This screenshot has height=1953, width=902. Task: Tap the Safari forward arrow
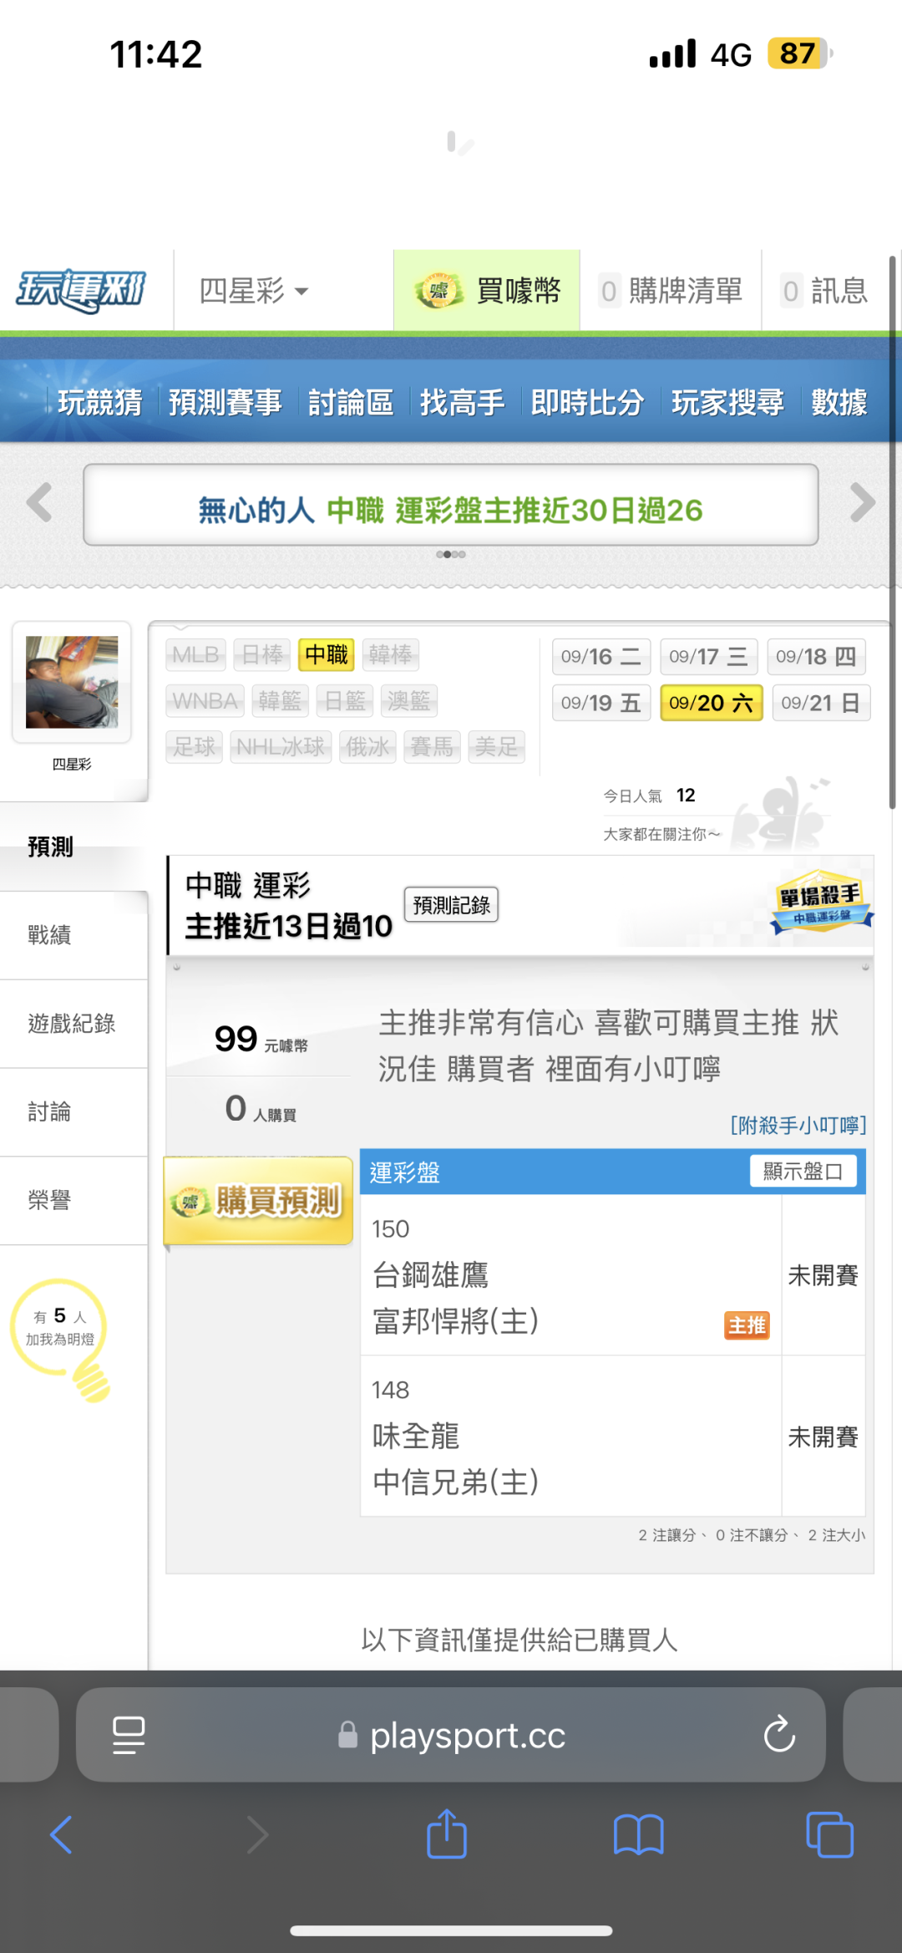[258, 1835]
